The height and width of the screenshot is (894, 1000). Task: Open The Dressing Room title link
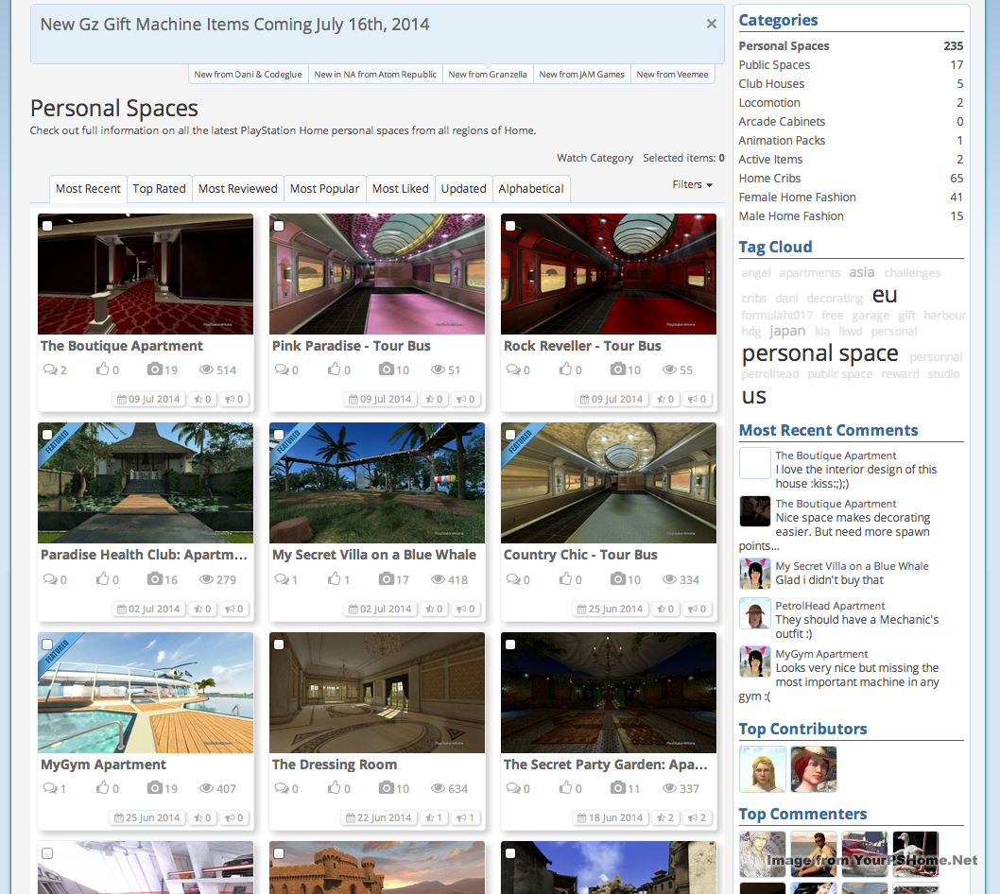335,764
